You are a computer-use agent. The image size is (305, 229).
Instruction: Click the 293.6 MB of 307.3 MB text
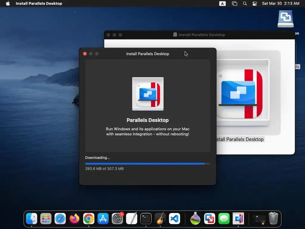[104, 169]
